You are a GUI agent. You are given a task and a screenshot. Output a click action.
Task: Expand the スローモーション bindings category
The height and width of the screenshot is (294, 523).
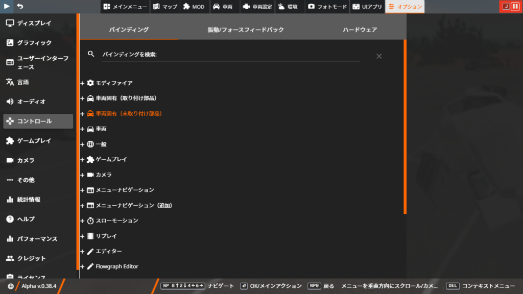click(x=116, y=220)
